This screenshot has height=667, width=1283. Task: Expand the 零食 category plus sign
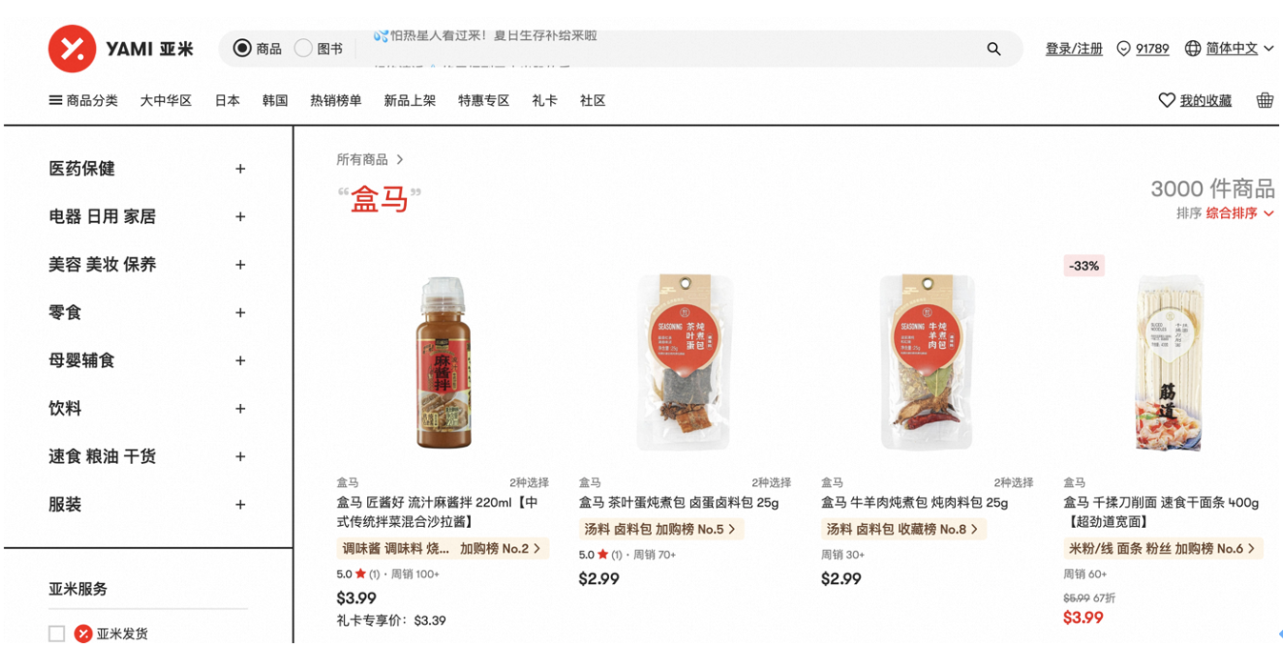[240, 313]
